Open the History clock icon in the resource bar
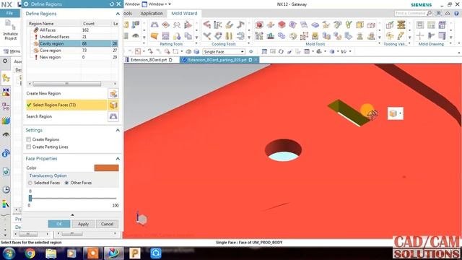This screenshot has width=462, height=260. click(6, 189)
